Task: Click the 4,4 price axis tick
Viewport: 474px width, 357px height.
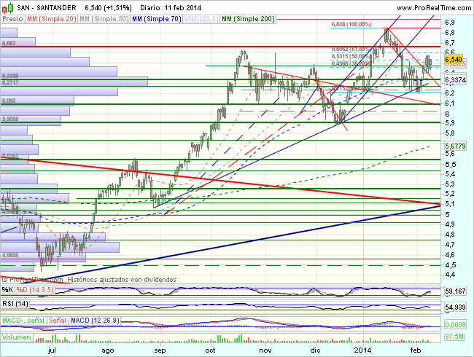Action: pos(450,275)
